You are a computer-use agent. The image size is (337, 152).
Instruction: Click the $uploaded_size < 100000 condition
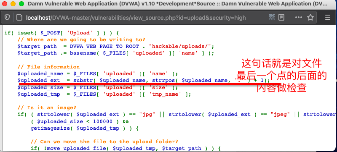(80, 121)
